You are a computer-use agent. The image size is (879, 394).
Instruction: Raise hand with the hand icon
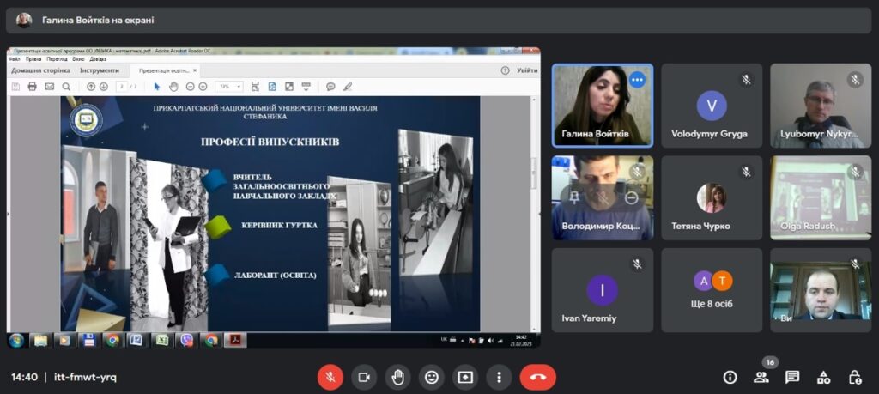pos(397,377)
